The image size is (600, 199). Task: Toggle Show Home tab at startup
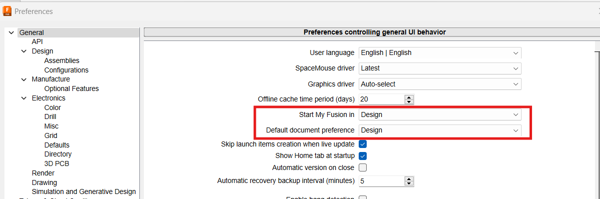pos(363,155)
